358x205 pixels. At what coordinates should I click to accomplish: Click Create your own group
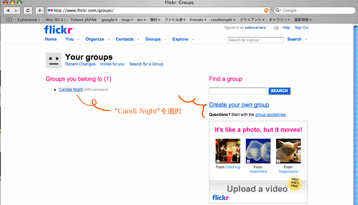239,104
